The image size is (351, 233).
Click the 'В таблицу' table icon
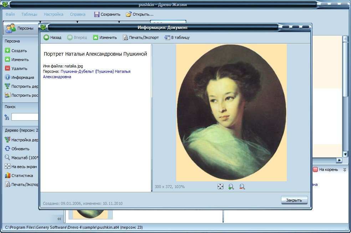coord(167,37)
